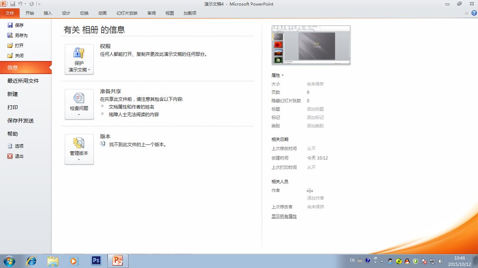Click the CH language indicator in the tray
The height and width of the screenshot is (268, 478).
(352, 261)
